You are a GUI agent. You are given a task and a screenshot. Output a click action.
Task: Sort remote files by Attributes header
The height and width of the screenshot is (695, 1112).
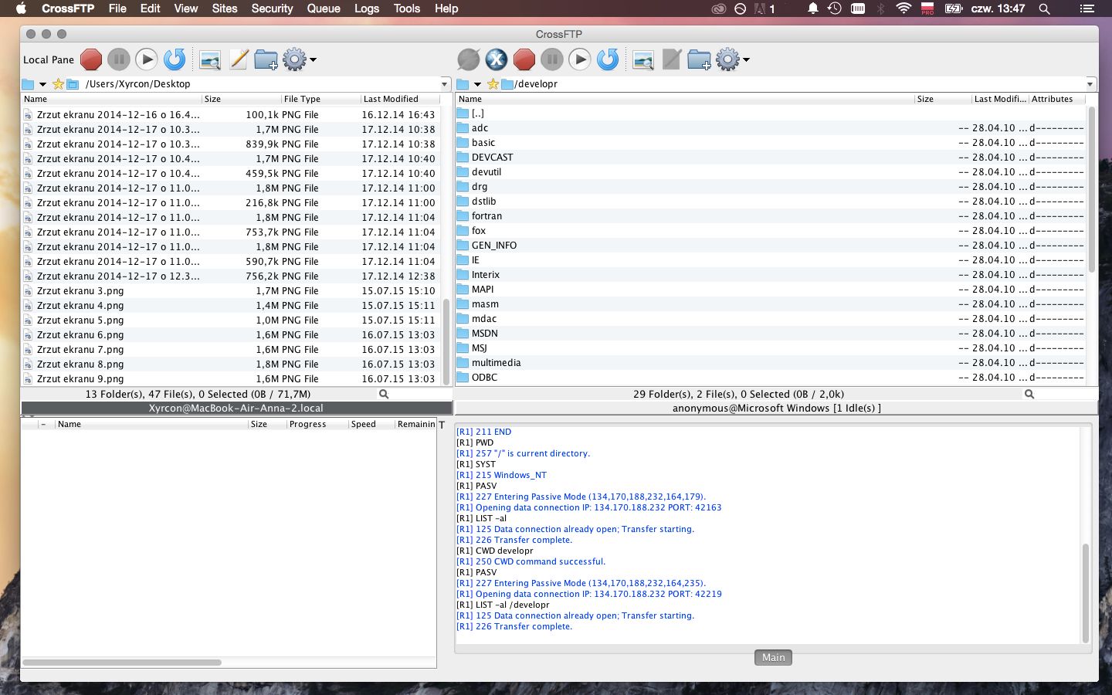click(1056, 99)
